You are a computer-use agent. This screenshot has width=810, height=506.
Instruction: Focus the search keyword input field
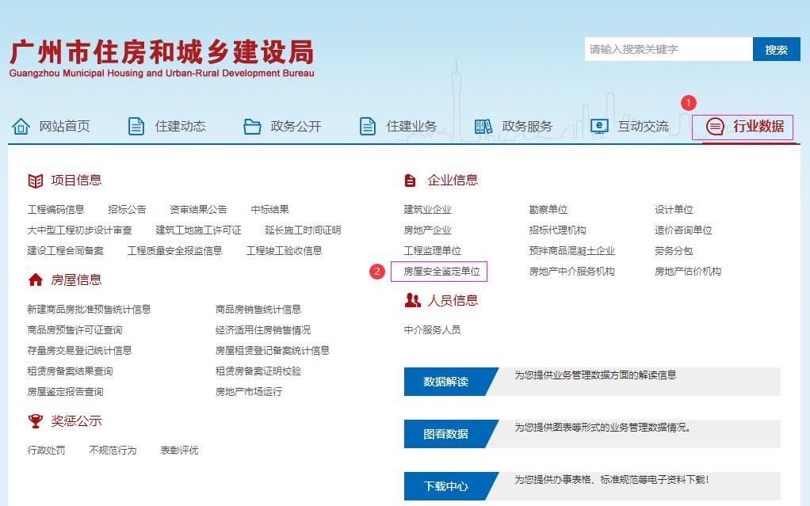pos(668,49)
